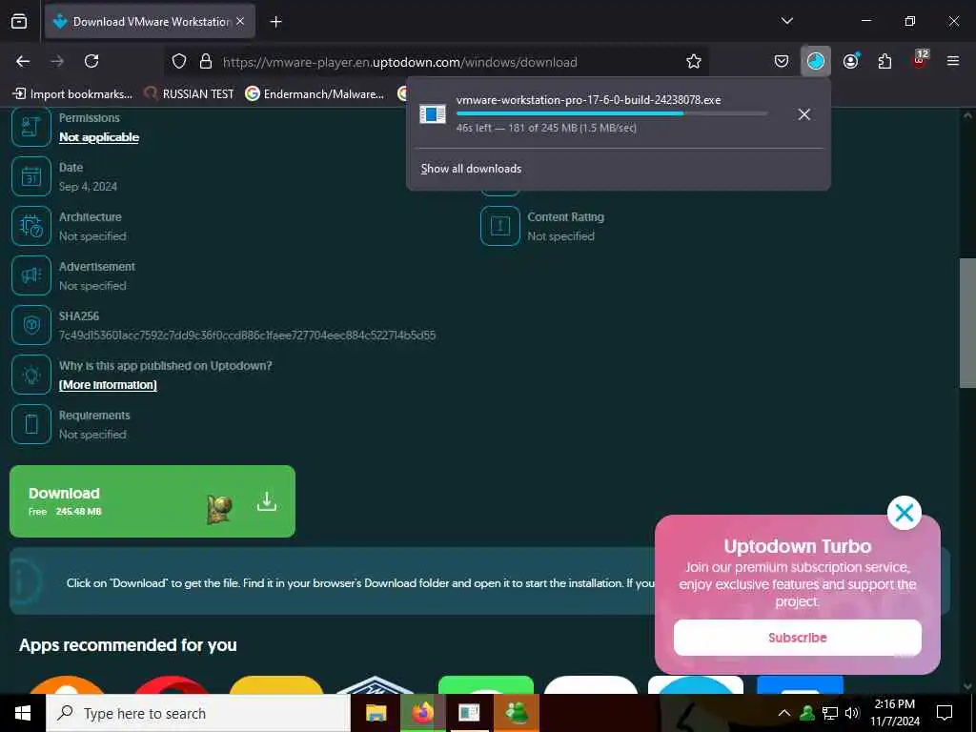Click the address bar URL field
976x732 pixels.
pos(436,62)
